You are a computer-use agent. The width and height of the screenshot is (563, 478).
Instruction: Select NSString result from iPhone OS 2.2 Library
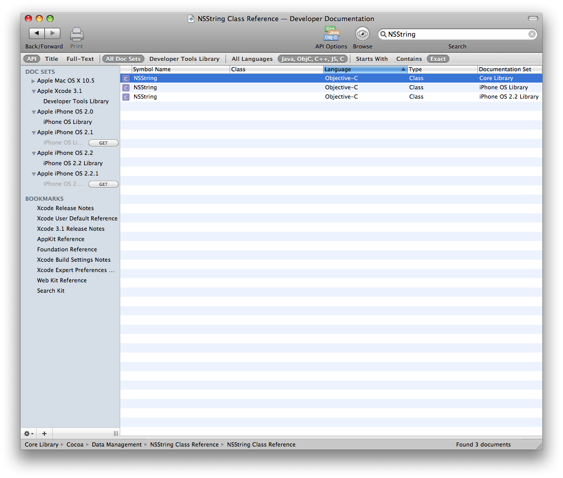[331, 97]
